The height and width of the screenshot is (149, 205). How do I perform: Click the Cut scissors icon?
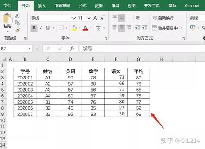(x=17, y=15)
